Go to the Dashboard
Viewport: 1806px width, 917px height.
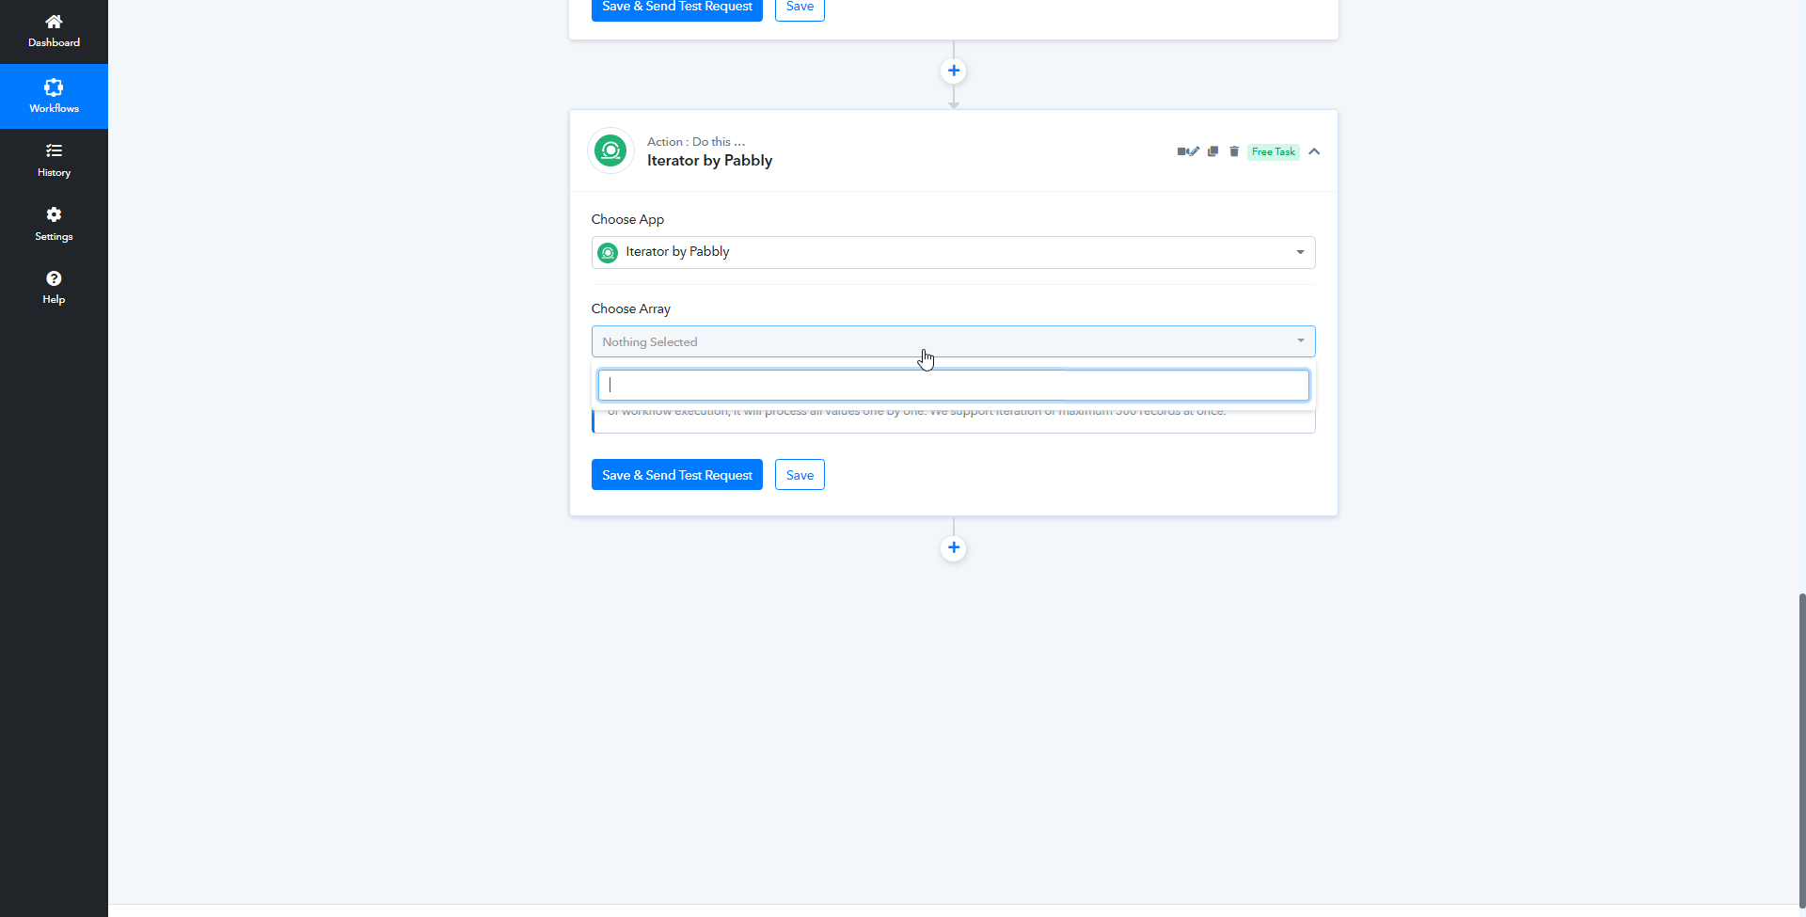tap(54, 31)
